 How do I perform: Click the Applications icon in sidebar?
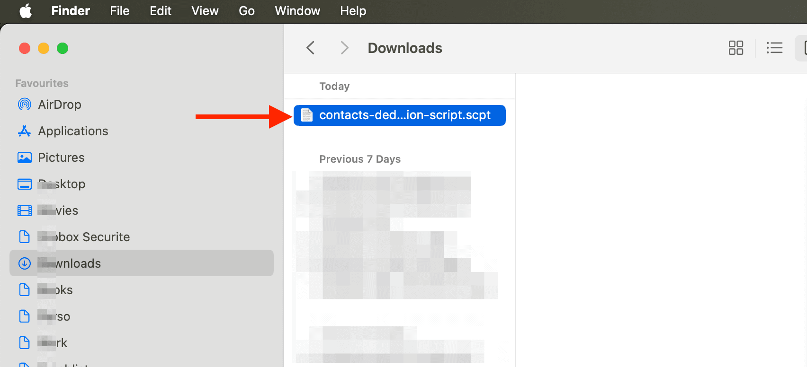coord(25,131)
